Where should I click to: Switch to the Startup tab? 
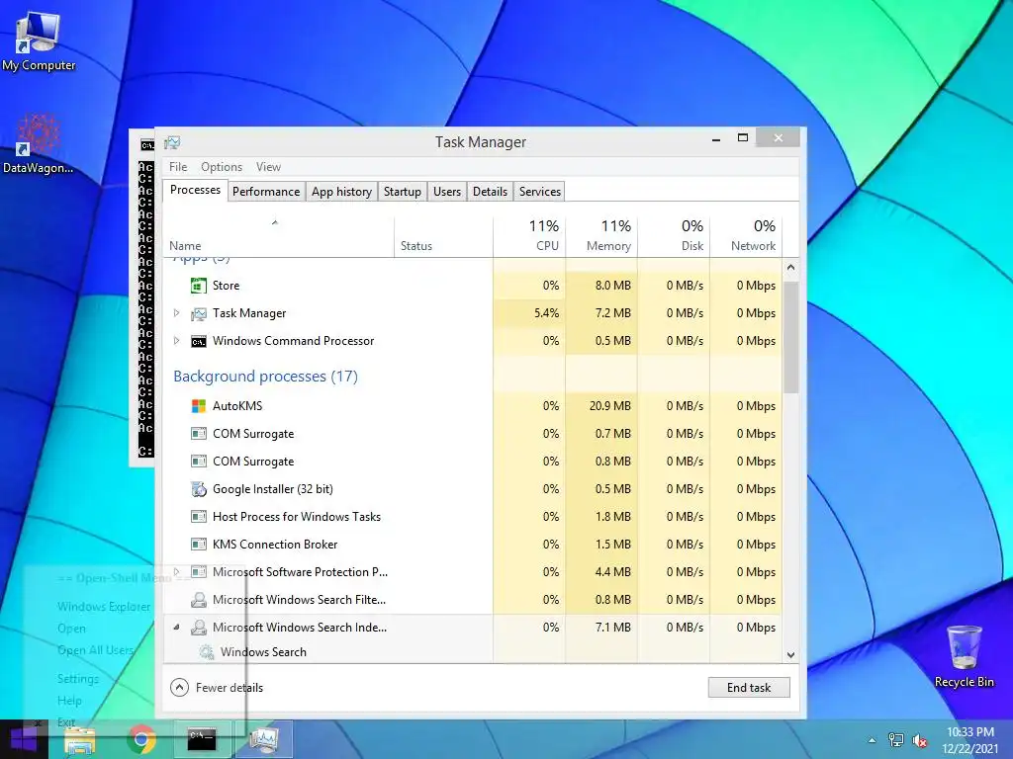coord(402,192)
